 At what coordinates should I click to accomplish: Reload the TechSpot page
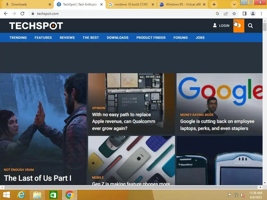(x=22, y=14)
